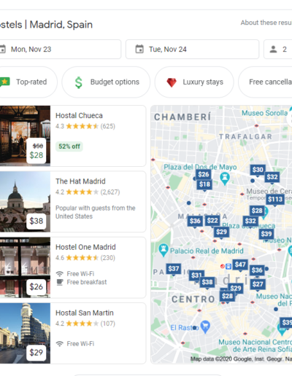292x376 pixels.
Task: Open the Tue, Nov 24 check-out date picker
Action: (x=192, y=50)
